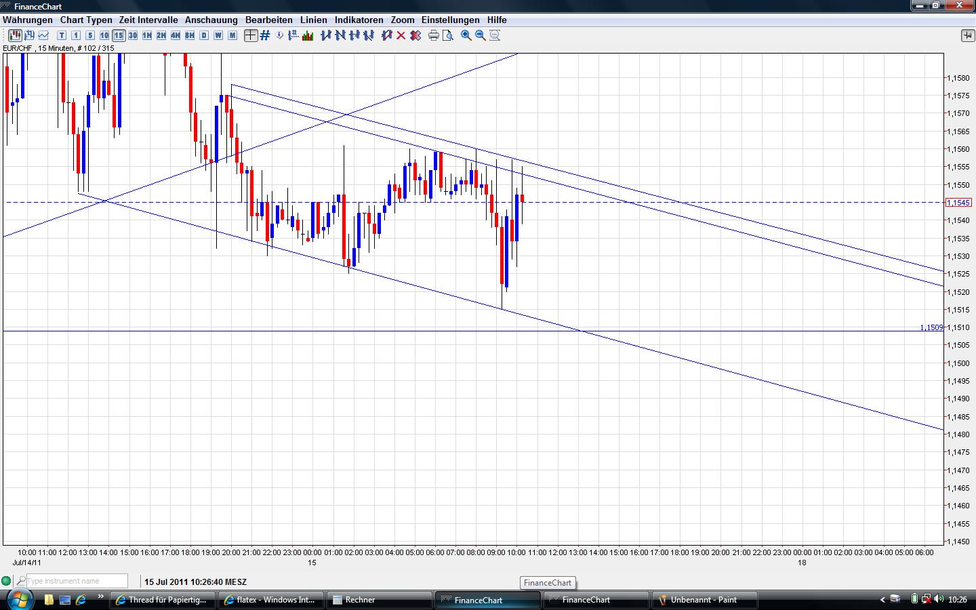The height and width of the screenshot is (610, 976).
Task: Click the dotted price scale icon
Action: point(293,35)
